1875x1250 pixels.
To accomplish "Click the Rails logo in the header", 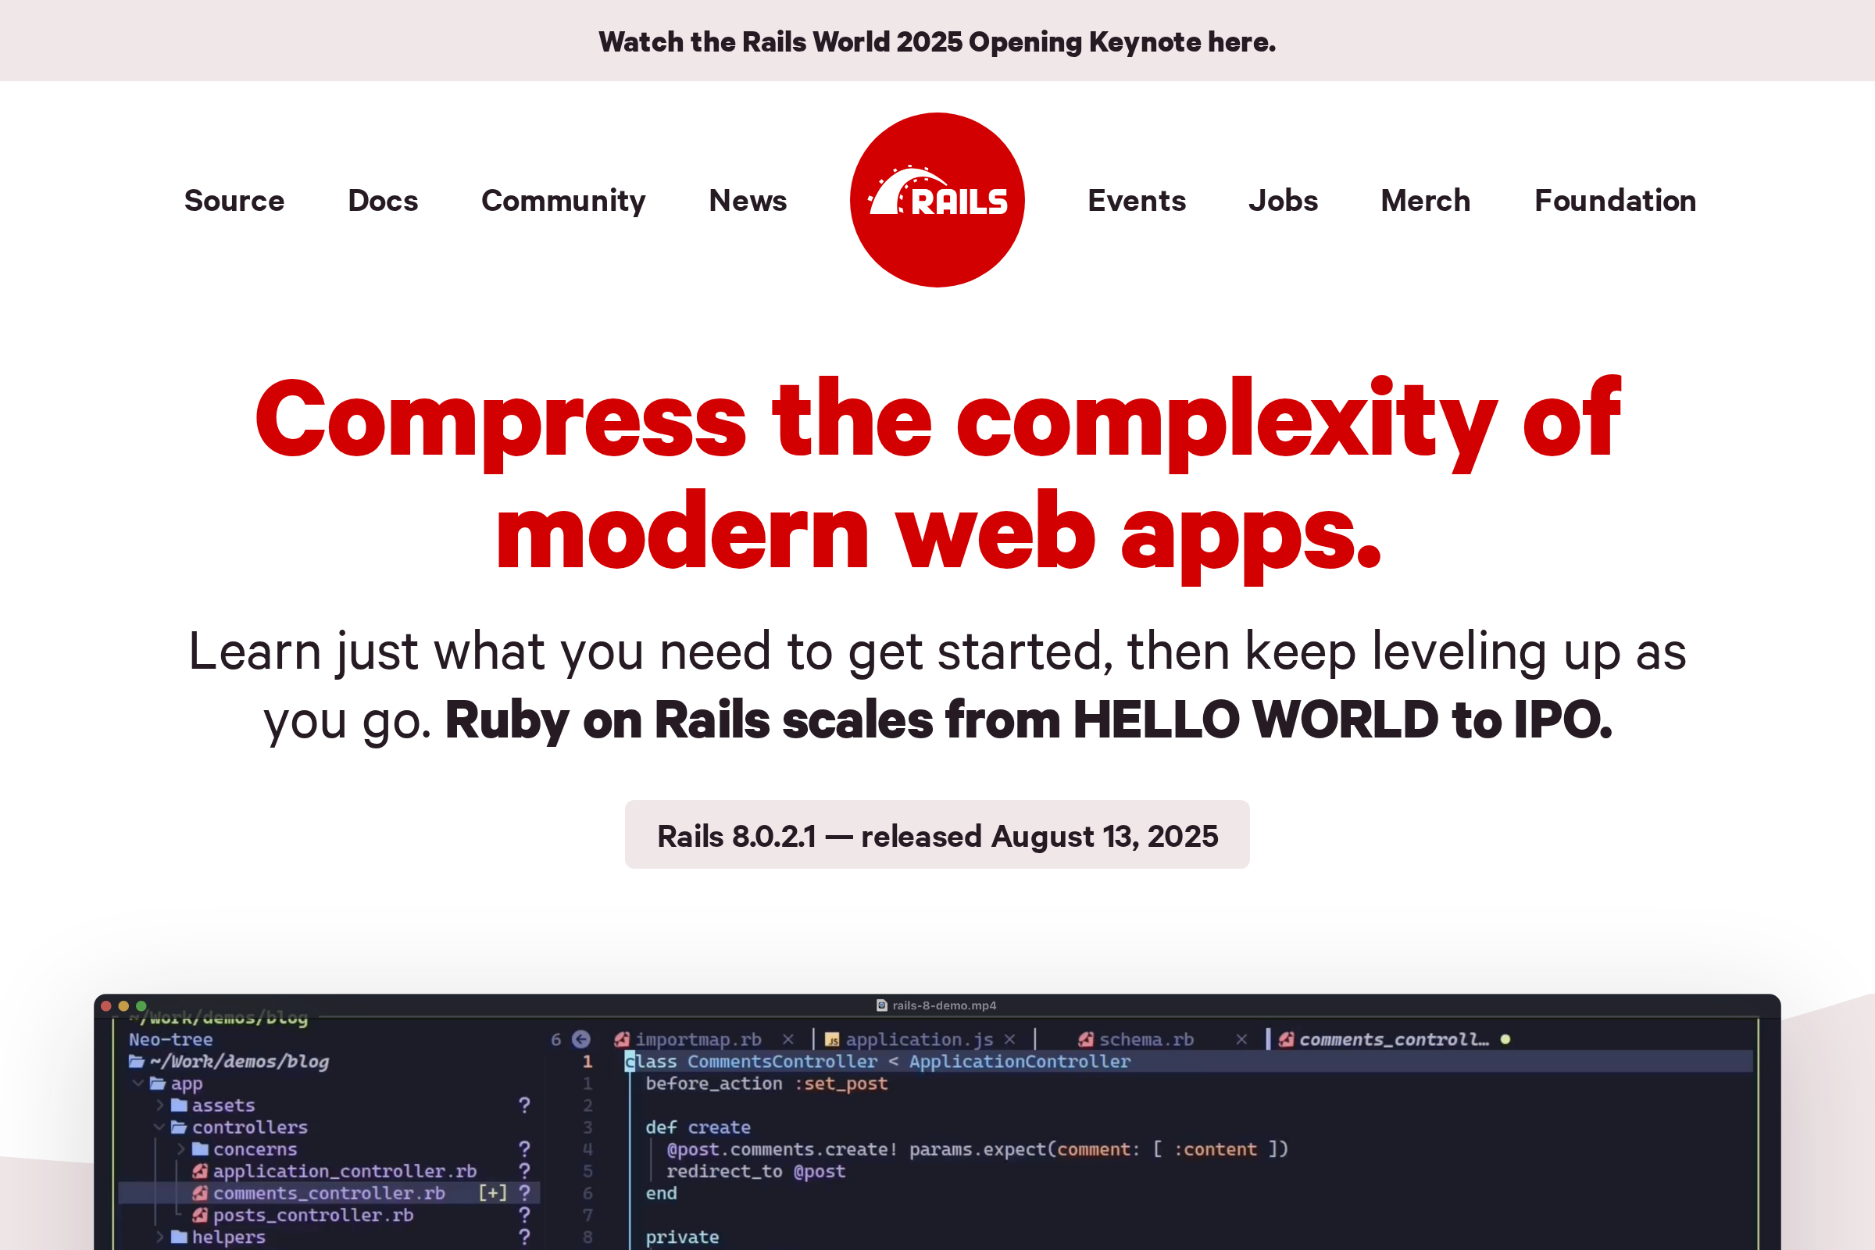I will (937, 200).
